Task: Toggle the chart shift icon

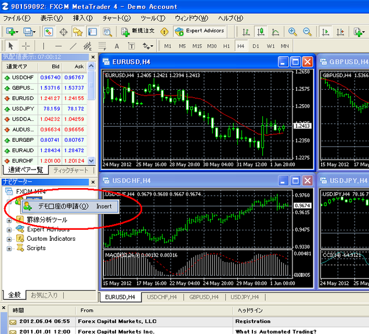Action: [341, 31]
